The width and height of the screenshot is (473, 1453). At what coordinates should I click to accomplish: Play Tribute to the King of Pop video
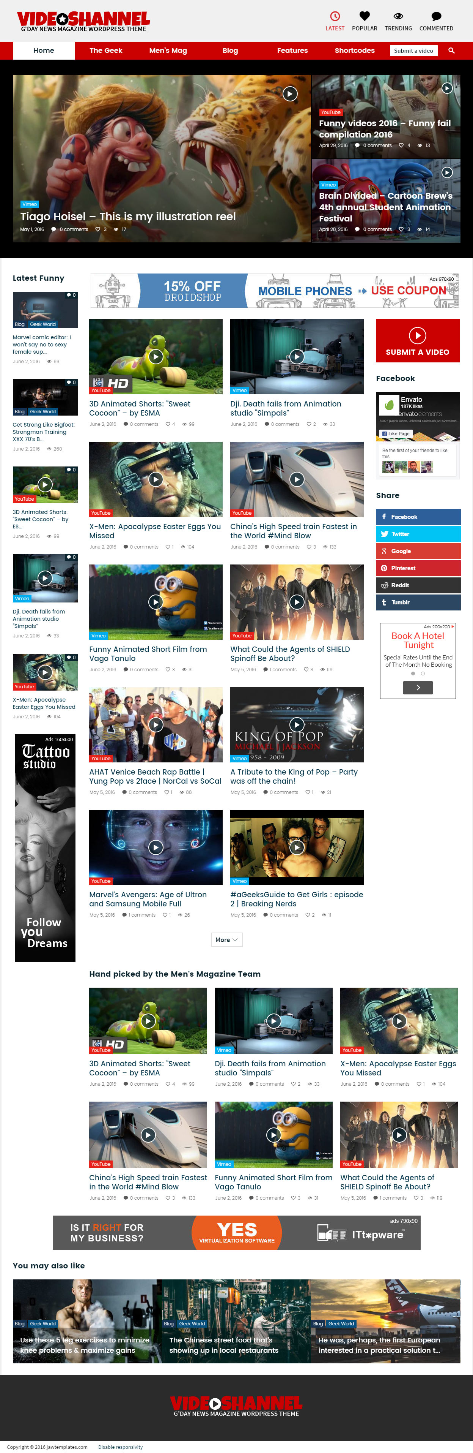[x=297, y=725]
